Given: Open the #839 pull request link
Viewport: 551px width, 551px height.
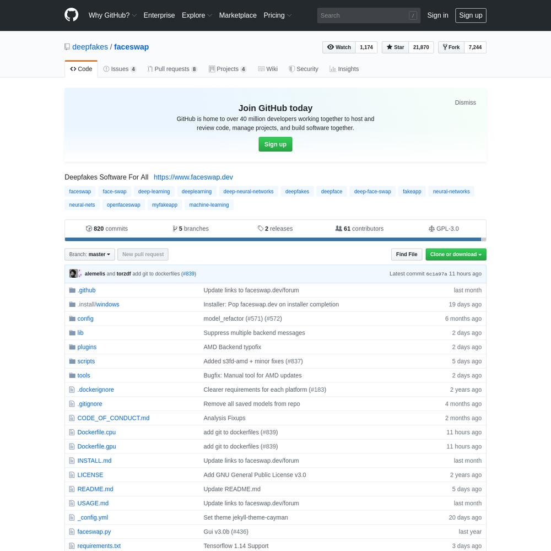Looking at the screenshot, I should click(x=188, y=273).
